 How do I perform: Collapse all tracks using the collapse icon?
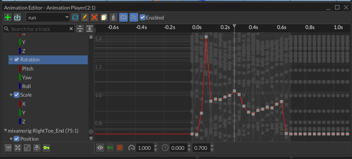click(x=80, y=29)
